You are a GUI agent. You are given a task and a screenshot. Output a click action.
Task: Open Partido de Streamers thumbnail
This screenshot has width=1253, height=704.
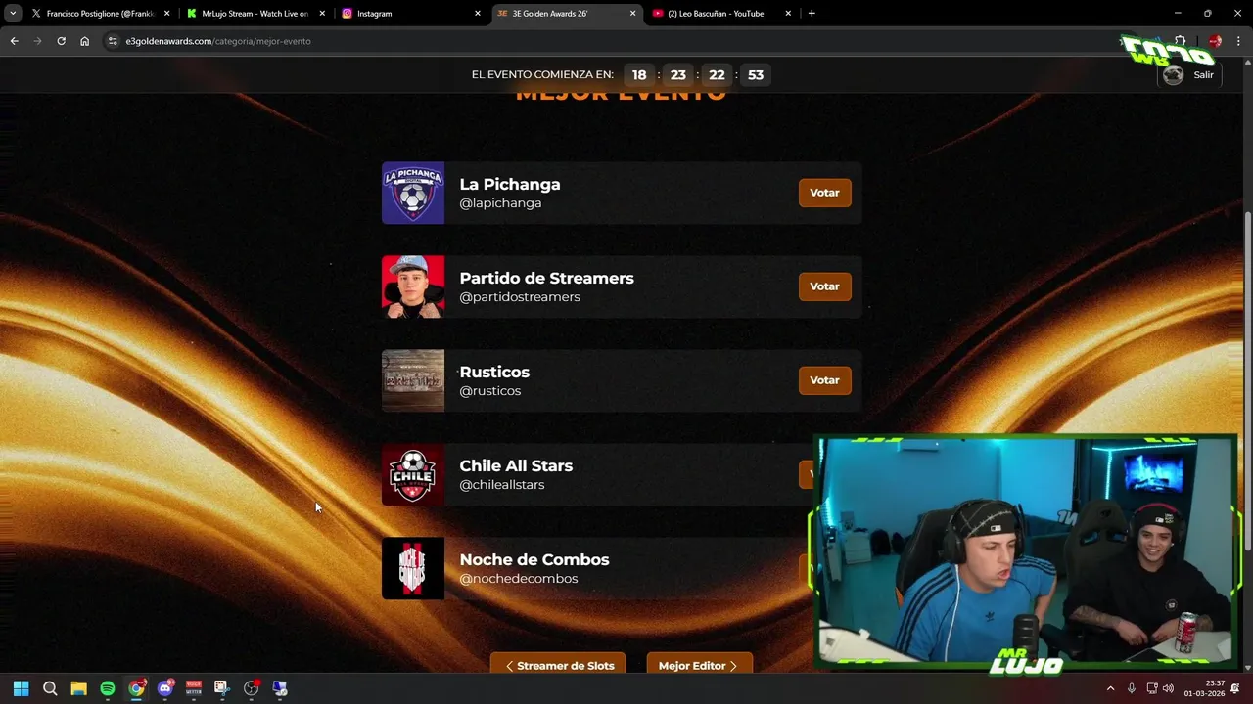click(x=413, y=286)
